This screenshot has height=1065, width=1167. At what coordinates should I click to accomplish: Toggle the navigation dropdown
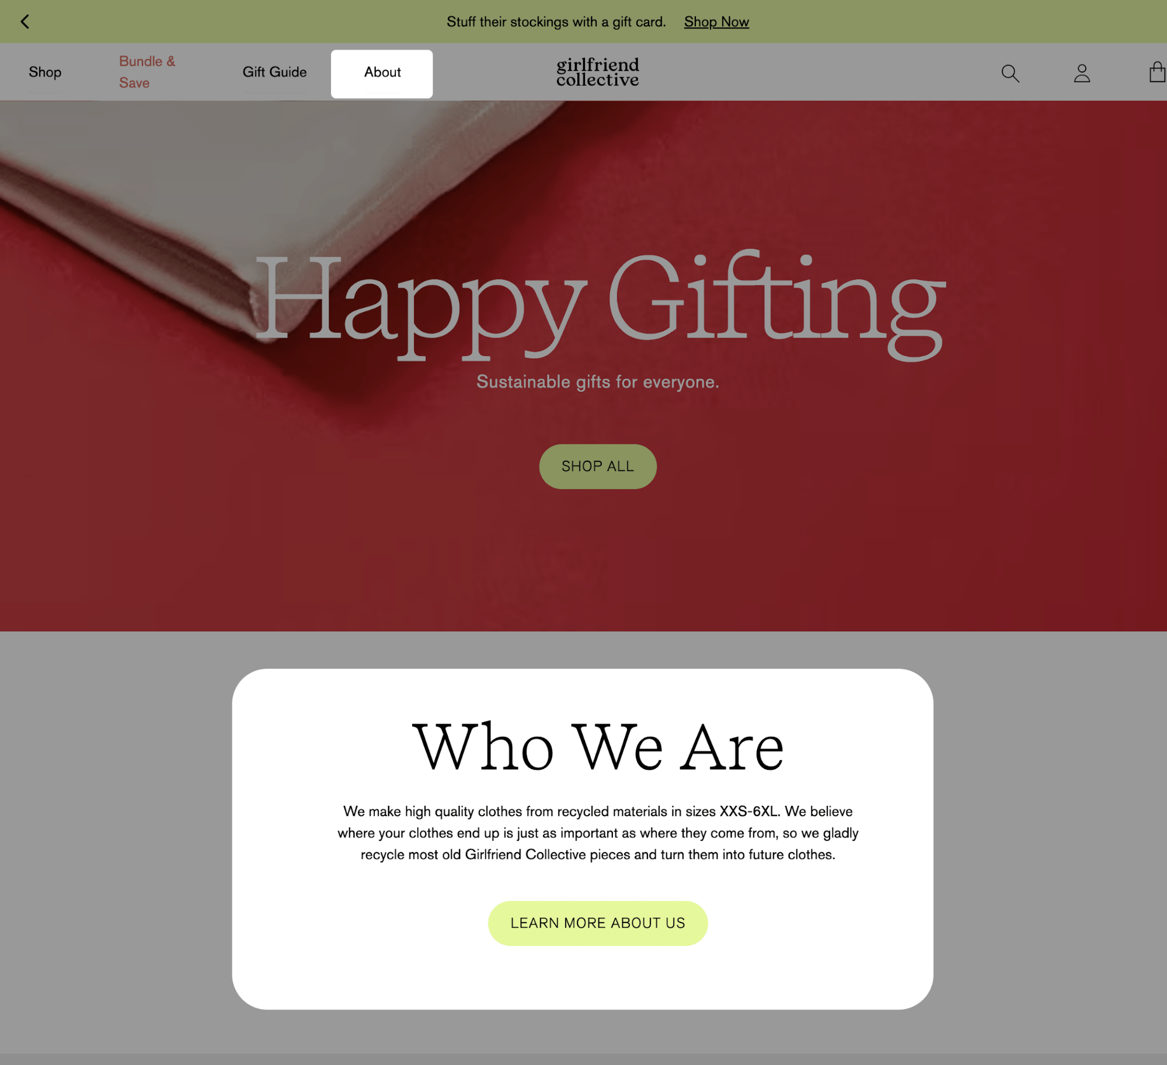(381, 72)
